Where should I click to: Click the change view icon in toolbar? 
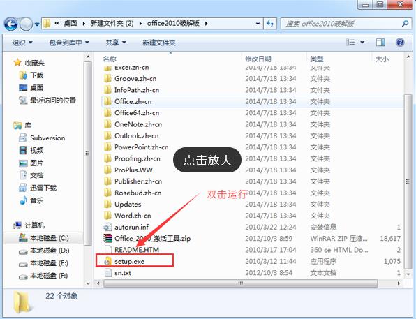[x=350, y=42]
